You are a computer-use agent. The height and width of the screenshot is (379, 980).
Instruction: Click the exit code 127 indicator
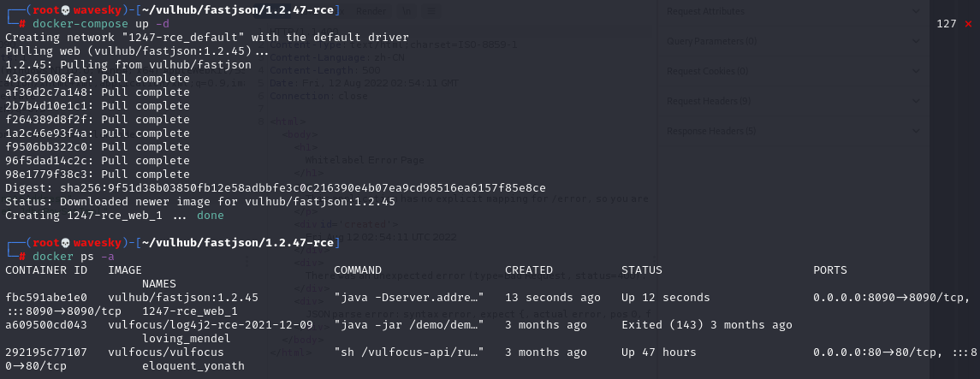point(946,24)
